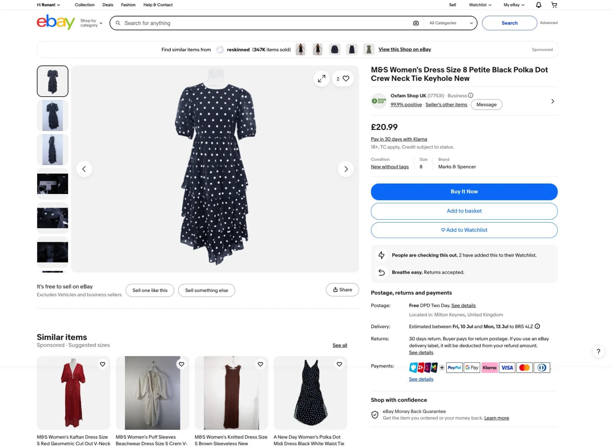Viewport: 612px width, 447px height.
Task: Open the Sell menu item
Action: pos(452,5)
